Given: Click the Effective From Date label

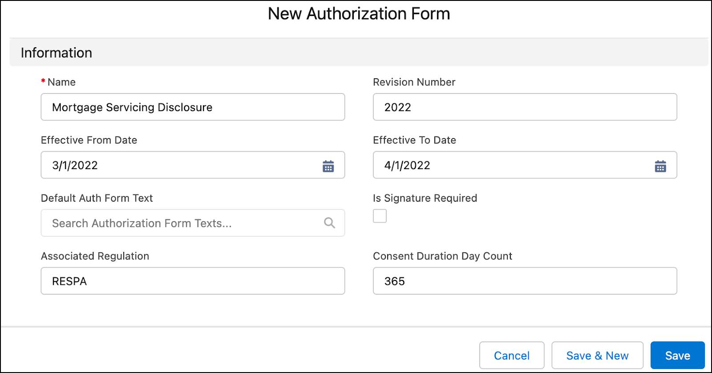Looking at the screenshot, I should pos(89,140).
